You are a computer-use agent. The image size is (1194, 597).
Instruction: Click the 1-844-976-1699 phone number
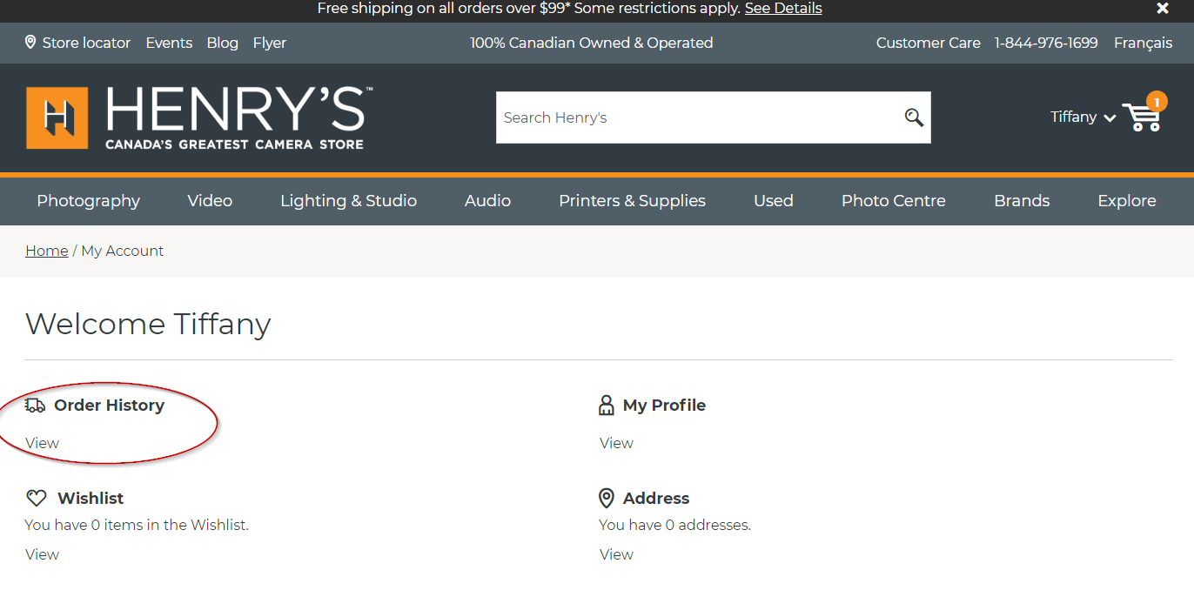coord(1046,43)
